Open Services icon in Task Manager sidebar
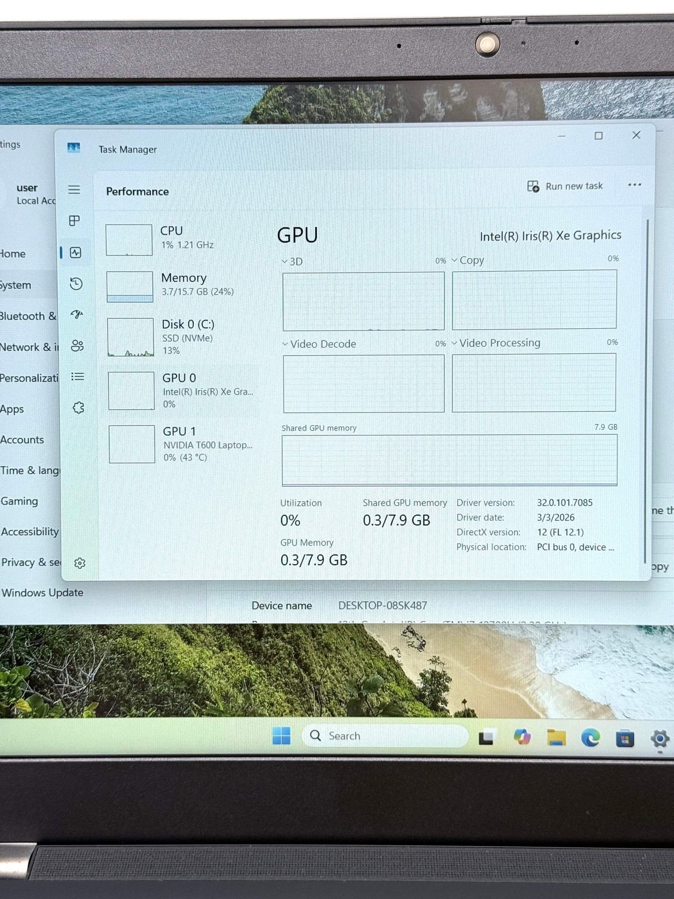674x899 pixels. 79,407
